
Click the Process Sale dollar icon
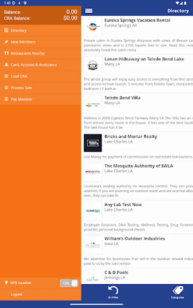[6, 87]
